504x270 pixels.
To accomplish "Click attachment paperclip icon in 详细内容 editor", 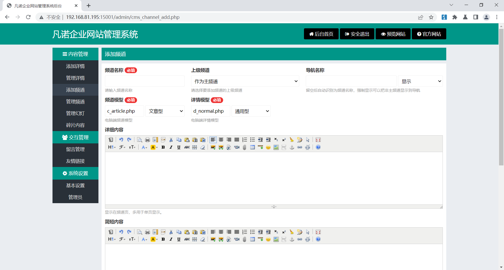I will click(245, 147).
